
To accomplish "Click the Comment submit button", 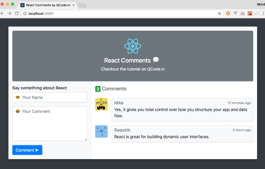I will click(27, 150).
